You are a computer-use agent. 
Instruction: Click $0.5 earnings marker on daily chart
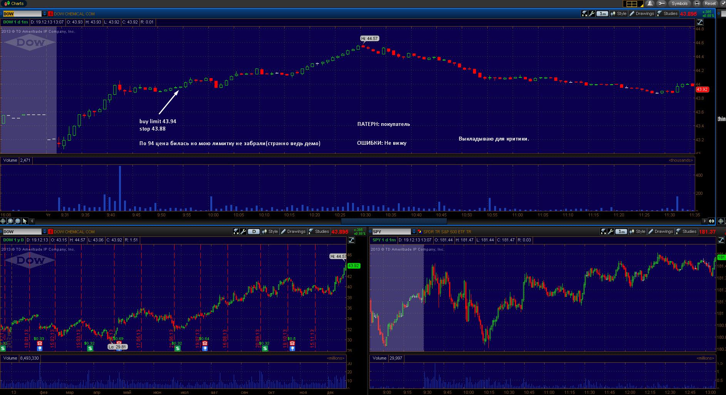292,343
